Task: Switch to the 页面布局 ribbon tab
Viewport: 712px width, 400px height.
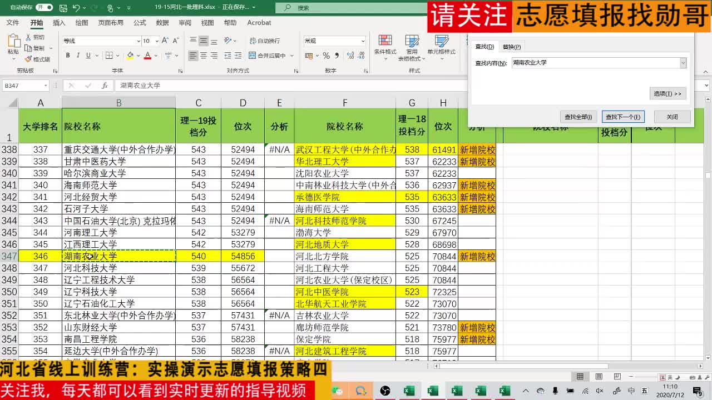Action: click(x=111, y=23)
